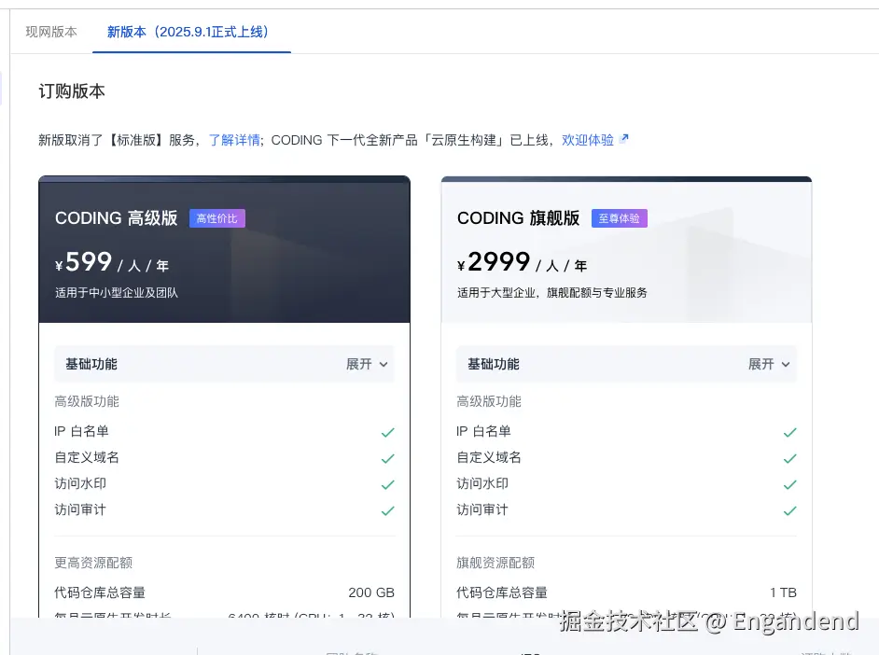
Task: Click the 访问水印 checkmark in 旗舰版
Action: tap(789, 484)
